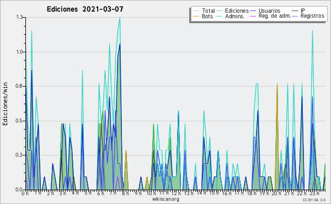
Task: Click the green Ediciones legend line swatch
Action: [x=220, y=11]
